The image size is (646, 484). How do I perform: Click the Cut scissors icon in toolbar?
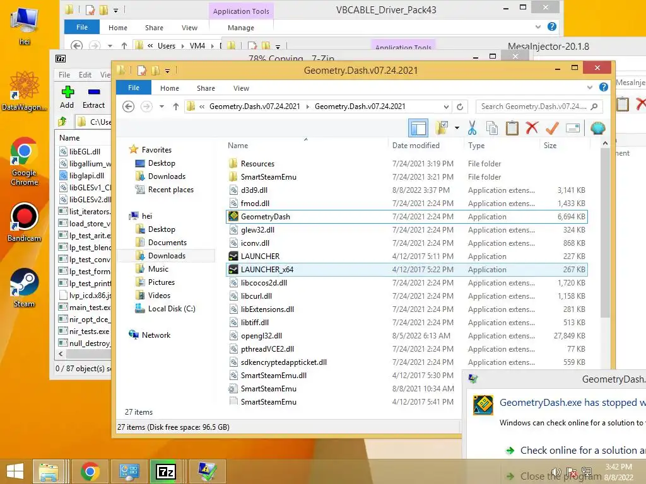(x=472, y=128)
